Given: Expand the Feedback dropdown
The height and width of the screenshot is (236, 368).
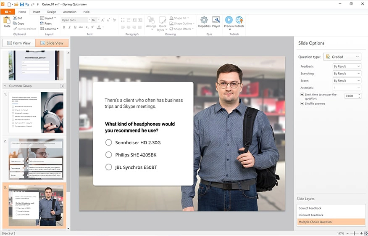Looking at the screenshot, I should (347, 66).
